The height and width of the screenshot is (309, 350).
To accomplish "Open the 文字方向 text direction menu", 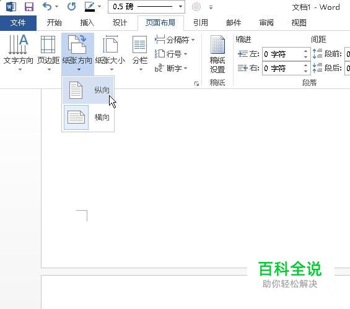I will click(19, 53).
